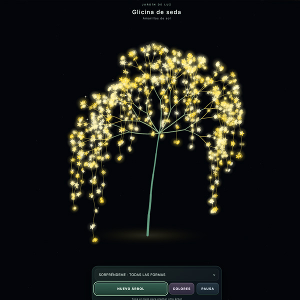Click the glowing ground shadow beneath the trunk
Screen dimensions: 300x300
coord(148,235)
